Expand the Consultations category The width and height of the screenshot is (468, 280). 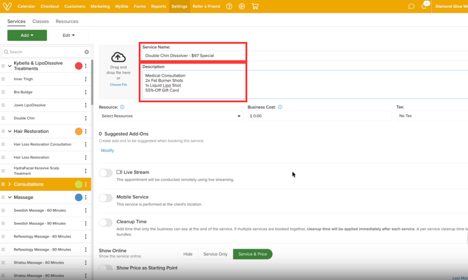(x=10, y=184)
